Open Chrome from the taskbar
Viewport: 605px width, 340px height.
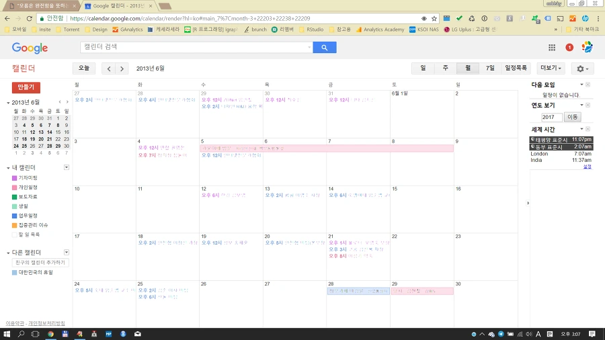click(x=50, y=334)
